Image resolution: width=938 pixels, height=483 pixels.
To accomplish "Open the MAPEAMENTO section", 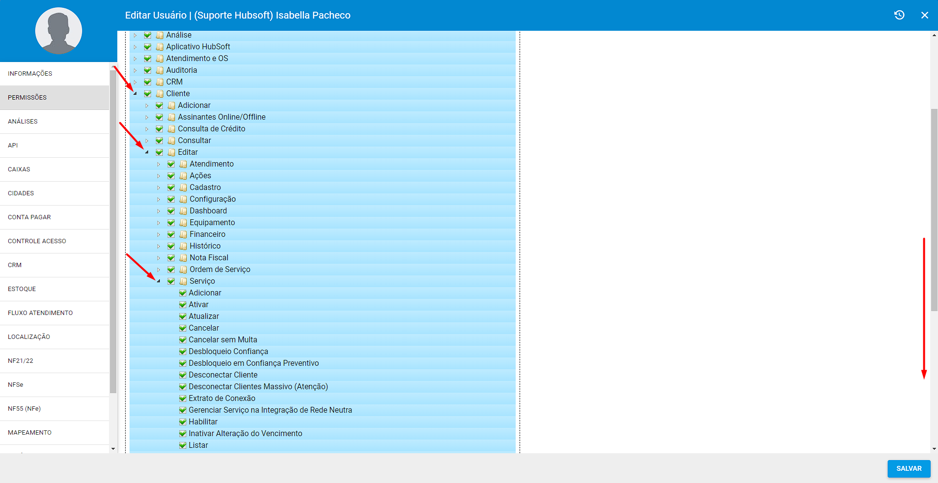I will (54, 433).
